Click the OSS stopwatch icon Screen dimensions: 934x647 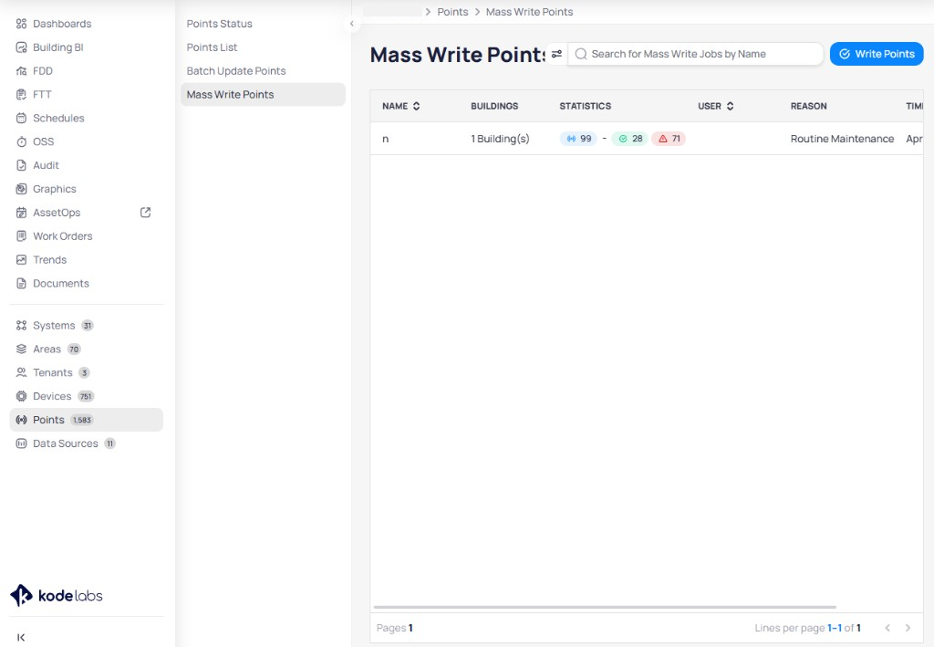click(x=22, y=141)
